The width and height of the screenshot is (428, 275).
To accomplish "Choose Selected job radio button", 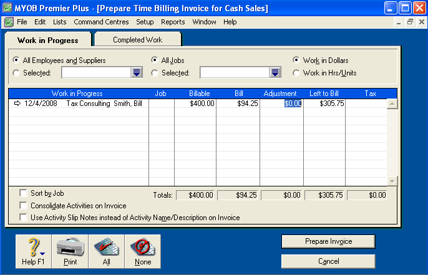I will [155, 73].
